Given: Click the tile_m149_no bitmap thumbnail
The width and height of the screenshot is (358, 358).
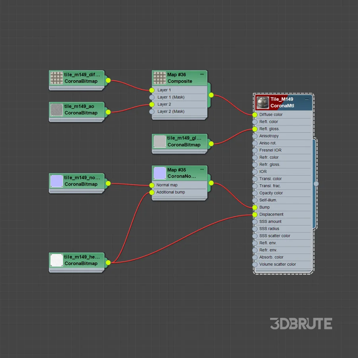Looking at the screenshot, I should click(x=56, y=181).
